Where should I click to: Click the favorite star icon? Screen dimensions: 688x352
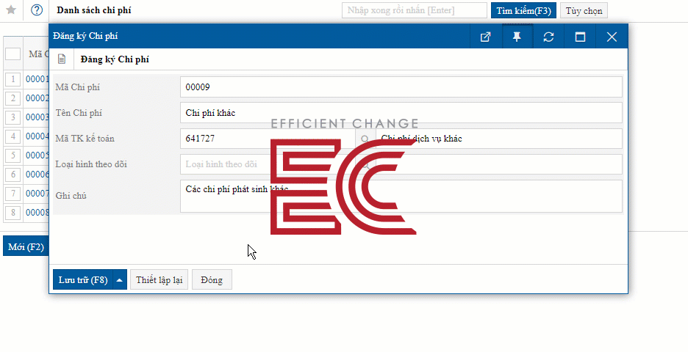coord(11,10)
